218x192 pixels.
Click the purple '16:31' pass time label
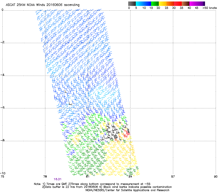(x=57, y=179)
